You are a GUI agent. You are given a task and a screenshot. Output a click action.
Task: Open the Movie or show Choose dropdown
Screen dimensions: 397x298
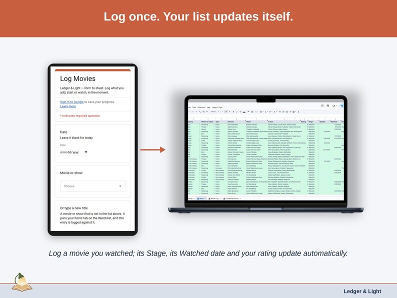point(92,186)
